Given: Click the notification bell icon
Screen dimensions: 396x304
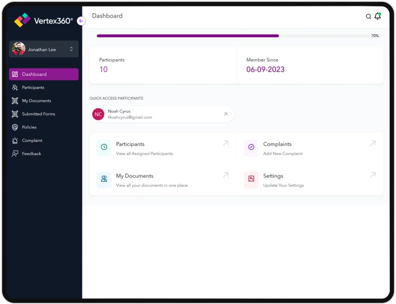Looking at the screenshot, I should pyautogui.click(x=378, y=16).
